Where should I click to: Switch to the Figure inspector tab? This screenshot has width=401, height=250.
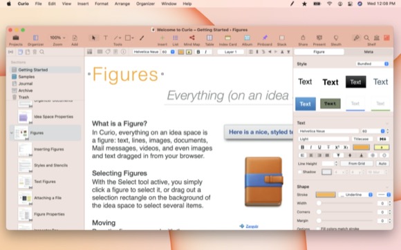pos(319,52)
